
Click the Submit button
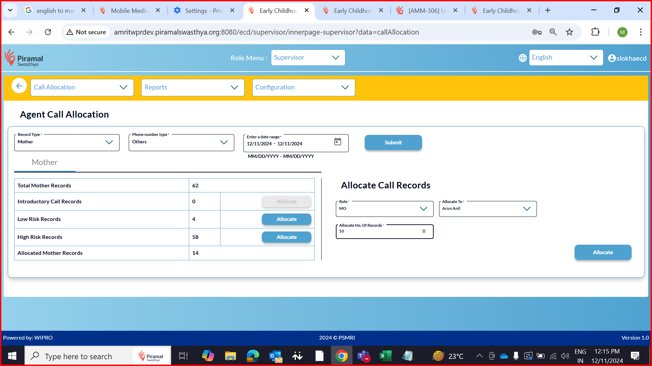(x=393, y=143)
